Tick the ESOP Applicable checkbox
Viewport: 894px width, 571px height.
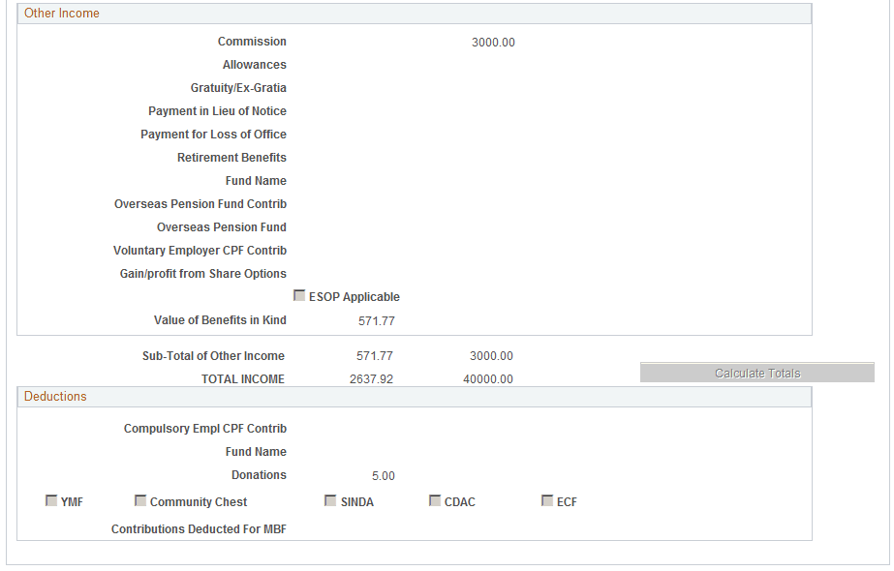click(x=299, y=295)
